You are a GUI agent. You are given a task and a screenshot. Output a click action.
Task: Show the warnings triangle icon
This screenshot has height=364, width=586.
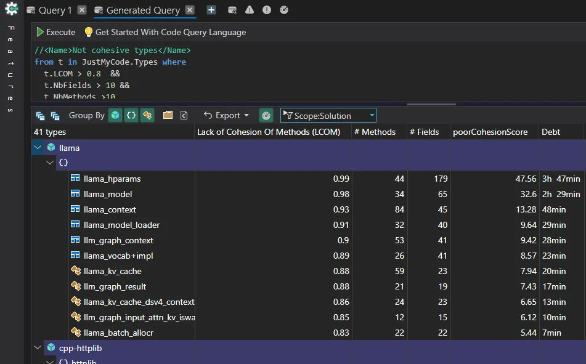click(x=250, y=10)
